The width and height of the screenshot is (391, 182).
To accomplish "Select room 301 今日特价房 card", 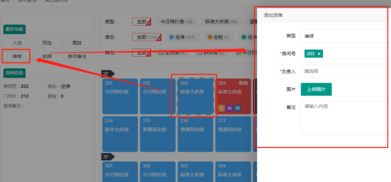I will tap(120, 172).
